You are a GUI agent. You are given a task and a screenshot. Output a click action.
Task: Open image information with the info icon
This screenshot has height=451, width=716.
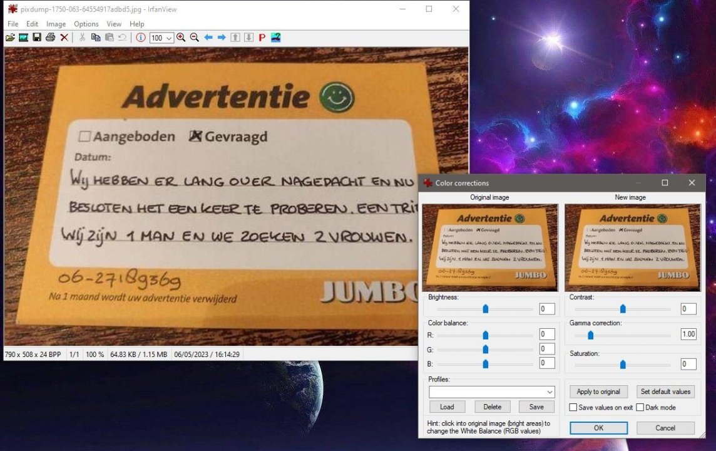tap(141, 38)
